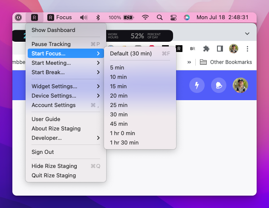Image resolution: width=269 pixels, height=208 pixels.
Task: Click the date and time in menu bar
Action: [223, 17]
